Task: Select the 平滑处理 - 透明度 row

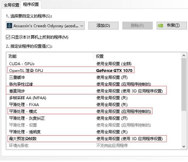Action: coord(93,132)
